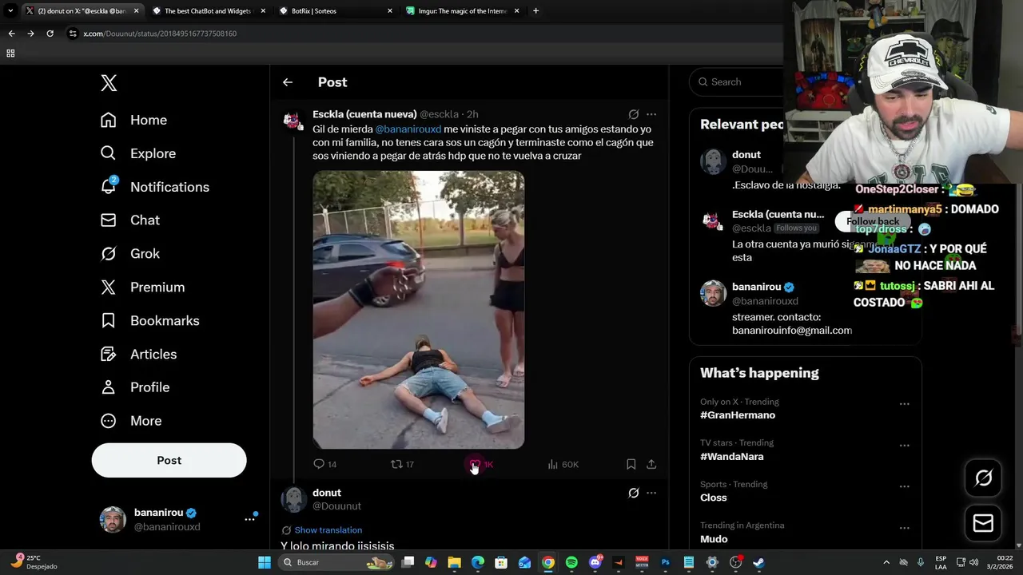This screenshot has height=575, width=1023.
Task: Click the white Post button
Action: click(169, 460)
